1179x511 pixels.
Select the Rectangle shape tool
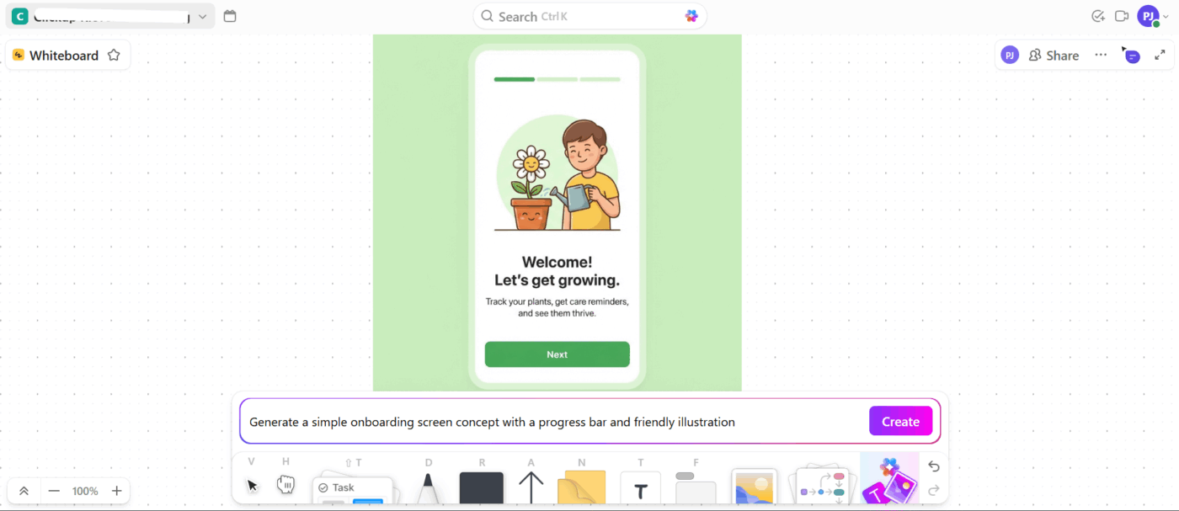[481, 485]
